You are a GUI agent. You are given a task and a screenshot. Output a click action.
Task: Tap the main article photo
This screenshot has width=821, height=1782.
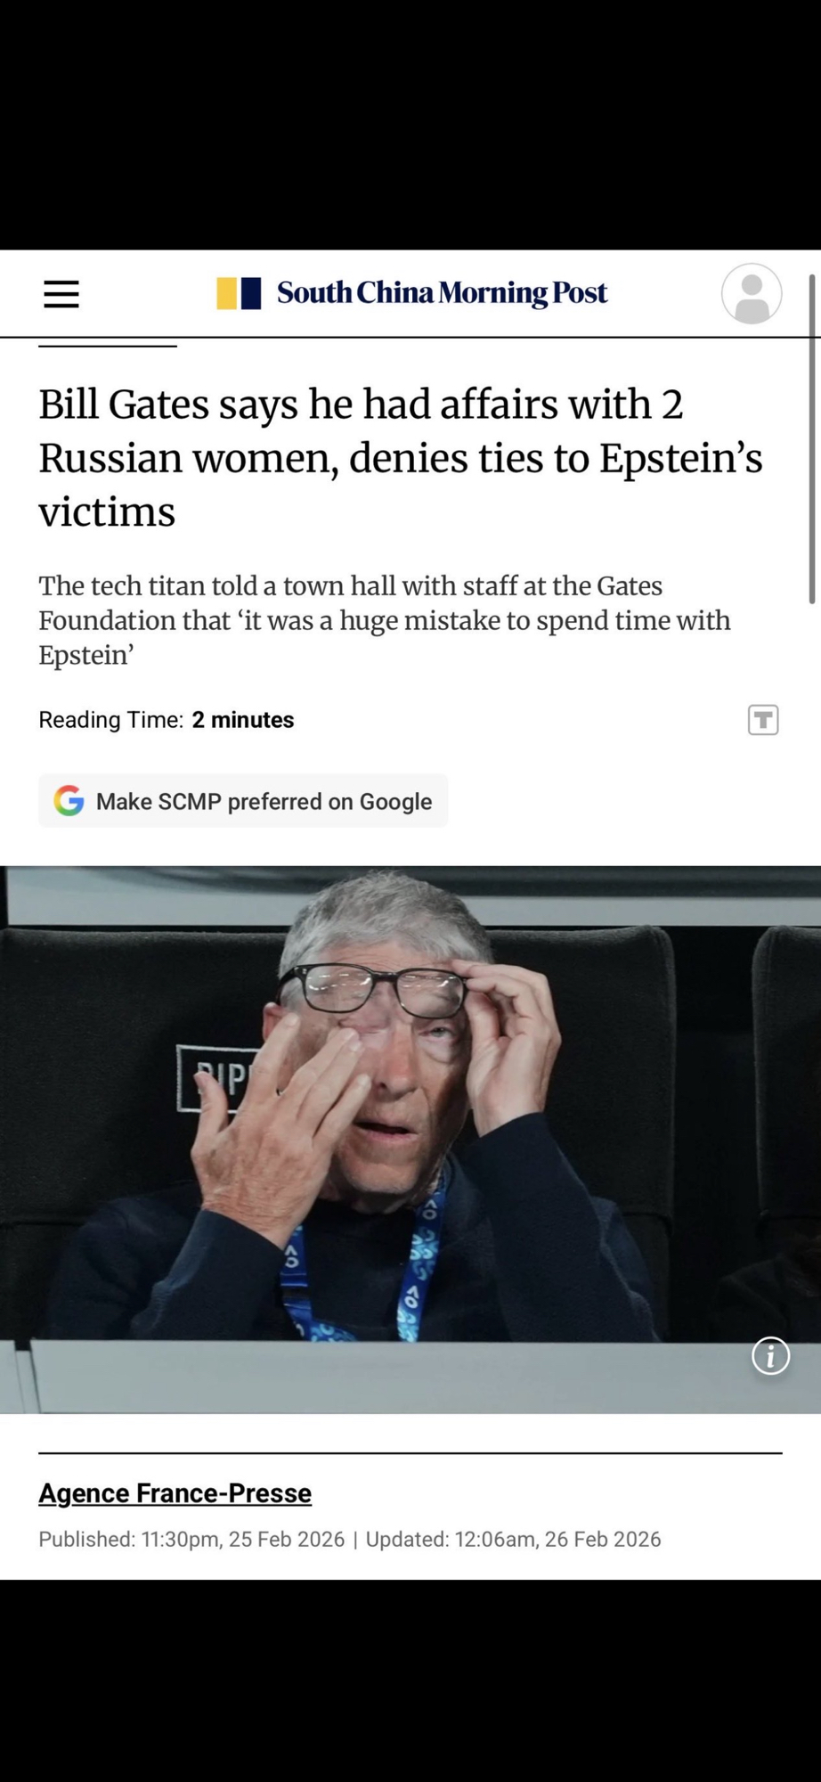pyautogui.click(x=410, y=1140)
